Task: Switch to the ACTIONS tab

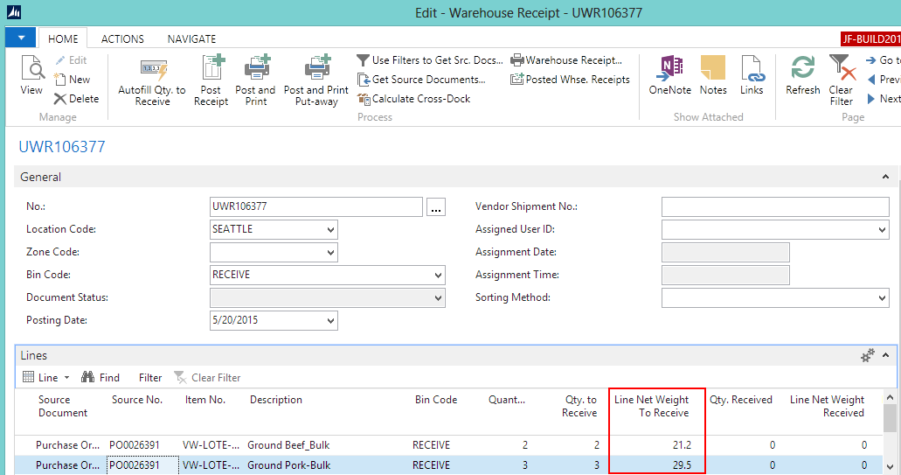Action: [x=122, y=39]
